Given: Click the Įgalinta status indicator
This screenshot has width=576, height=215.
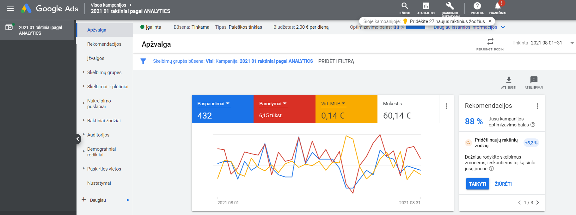Looking at the screenshot, I should 151,27.
